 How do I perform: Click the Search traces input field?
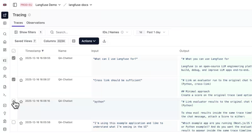[x=76, y=32]
